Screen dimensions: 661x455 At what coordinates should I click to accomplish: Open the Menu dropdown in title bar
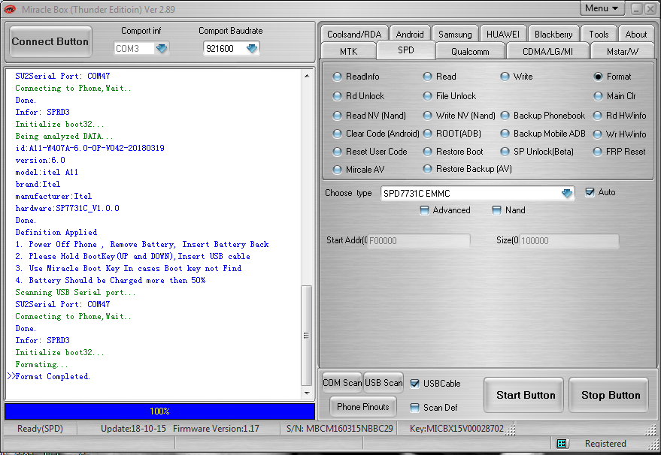tap(601, 8)
